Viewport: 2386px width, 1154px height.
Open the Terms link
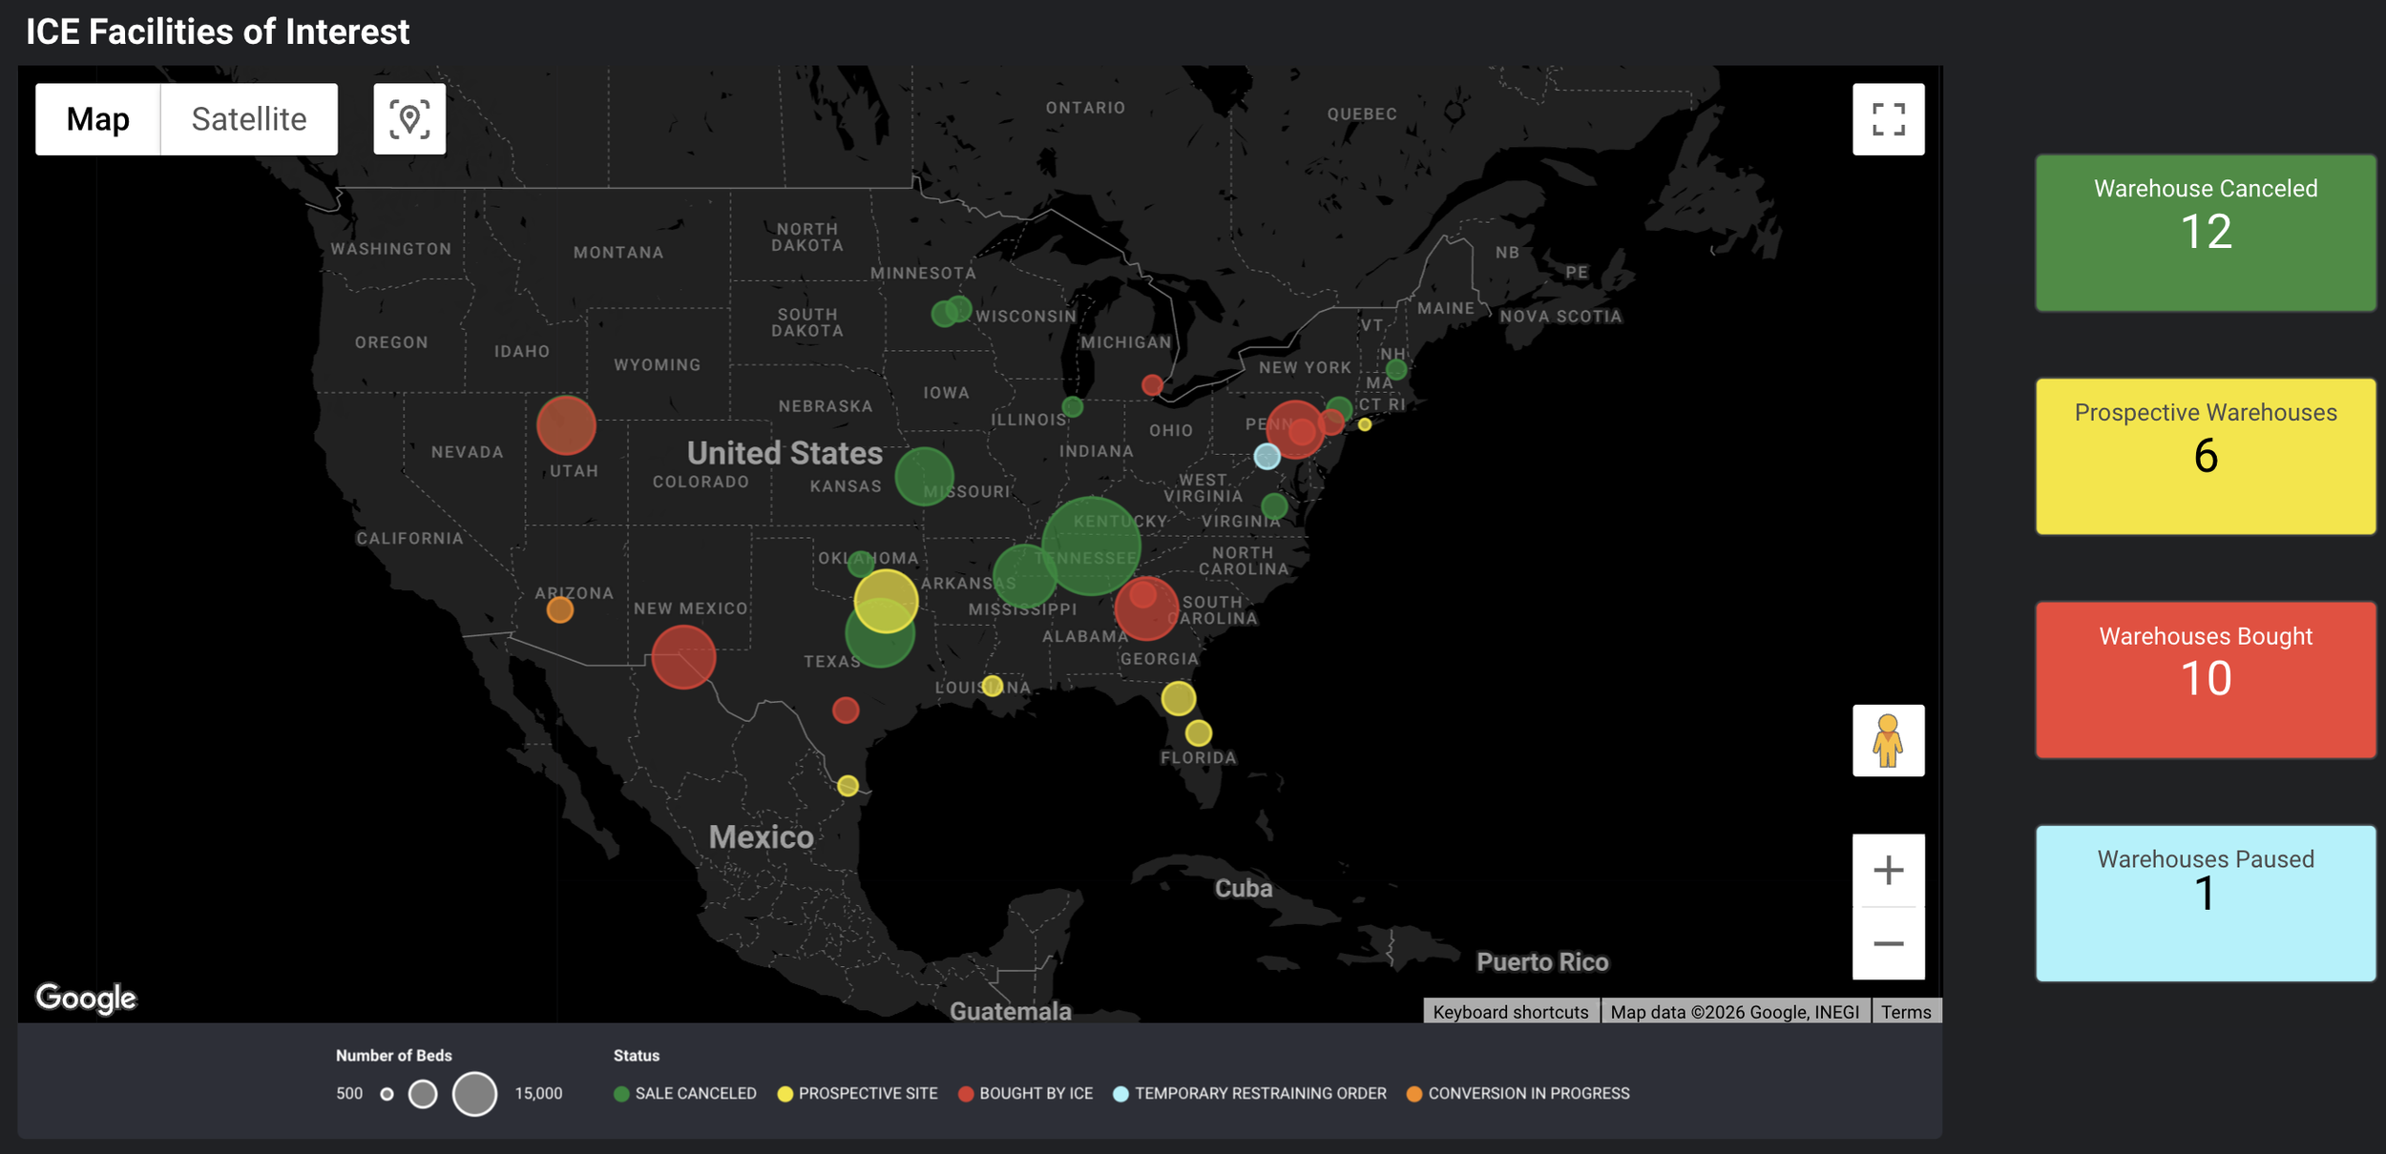pos(1905,1012)
